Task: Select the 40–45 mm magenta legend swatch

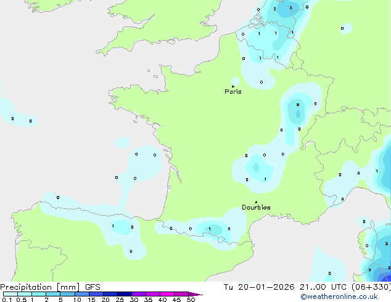Action: point(167,294)
